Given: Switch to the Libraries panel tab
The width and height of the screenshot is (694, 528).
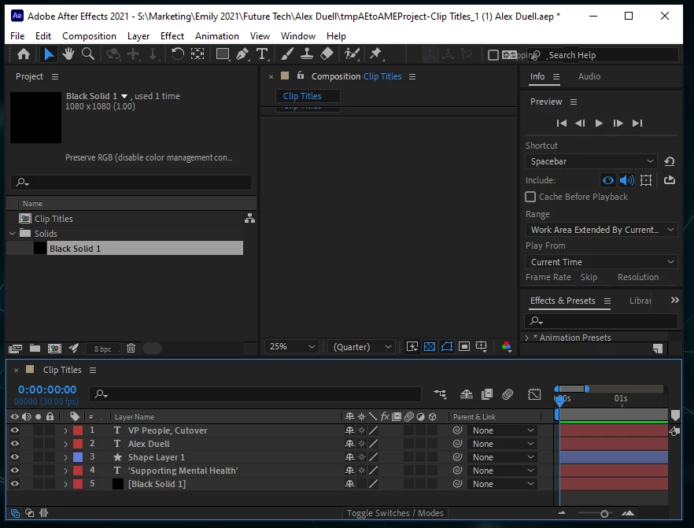Looking at the screenshot, I should (640, 301).
